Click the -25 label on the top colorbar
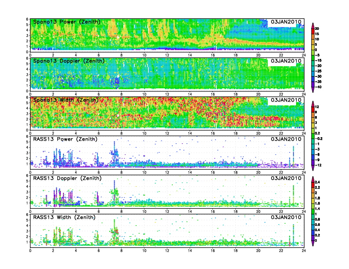 [x=318, y=71]
